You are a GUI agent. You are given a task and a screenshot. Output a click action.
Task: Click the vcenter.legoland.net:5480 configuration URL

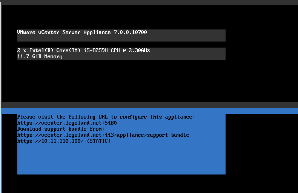pos(67,123)
